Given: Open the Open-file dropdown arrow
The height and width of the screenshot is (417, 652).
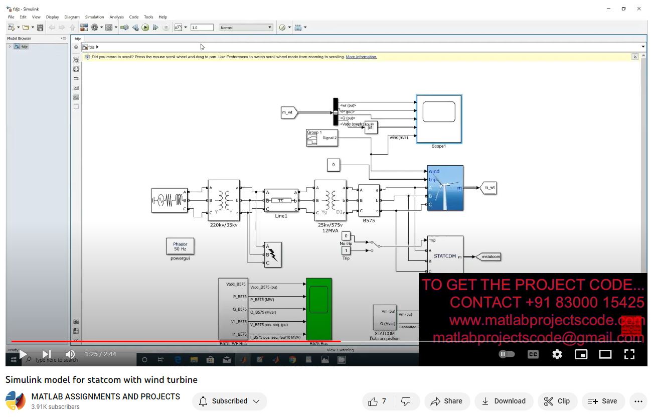Looking at the screenshot, I should [x=33, y=28].
